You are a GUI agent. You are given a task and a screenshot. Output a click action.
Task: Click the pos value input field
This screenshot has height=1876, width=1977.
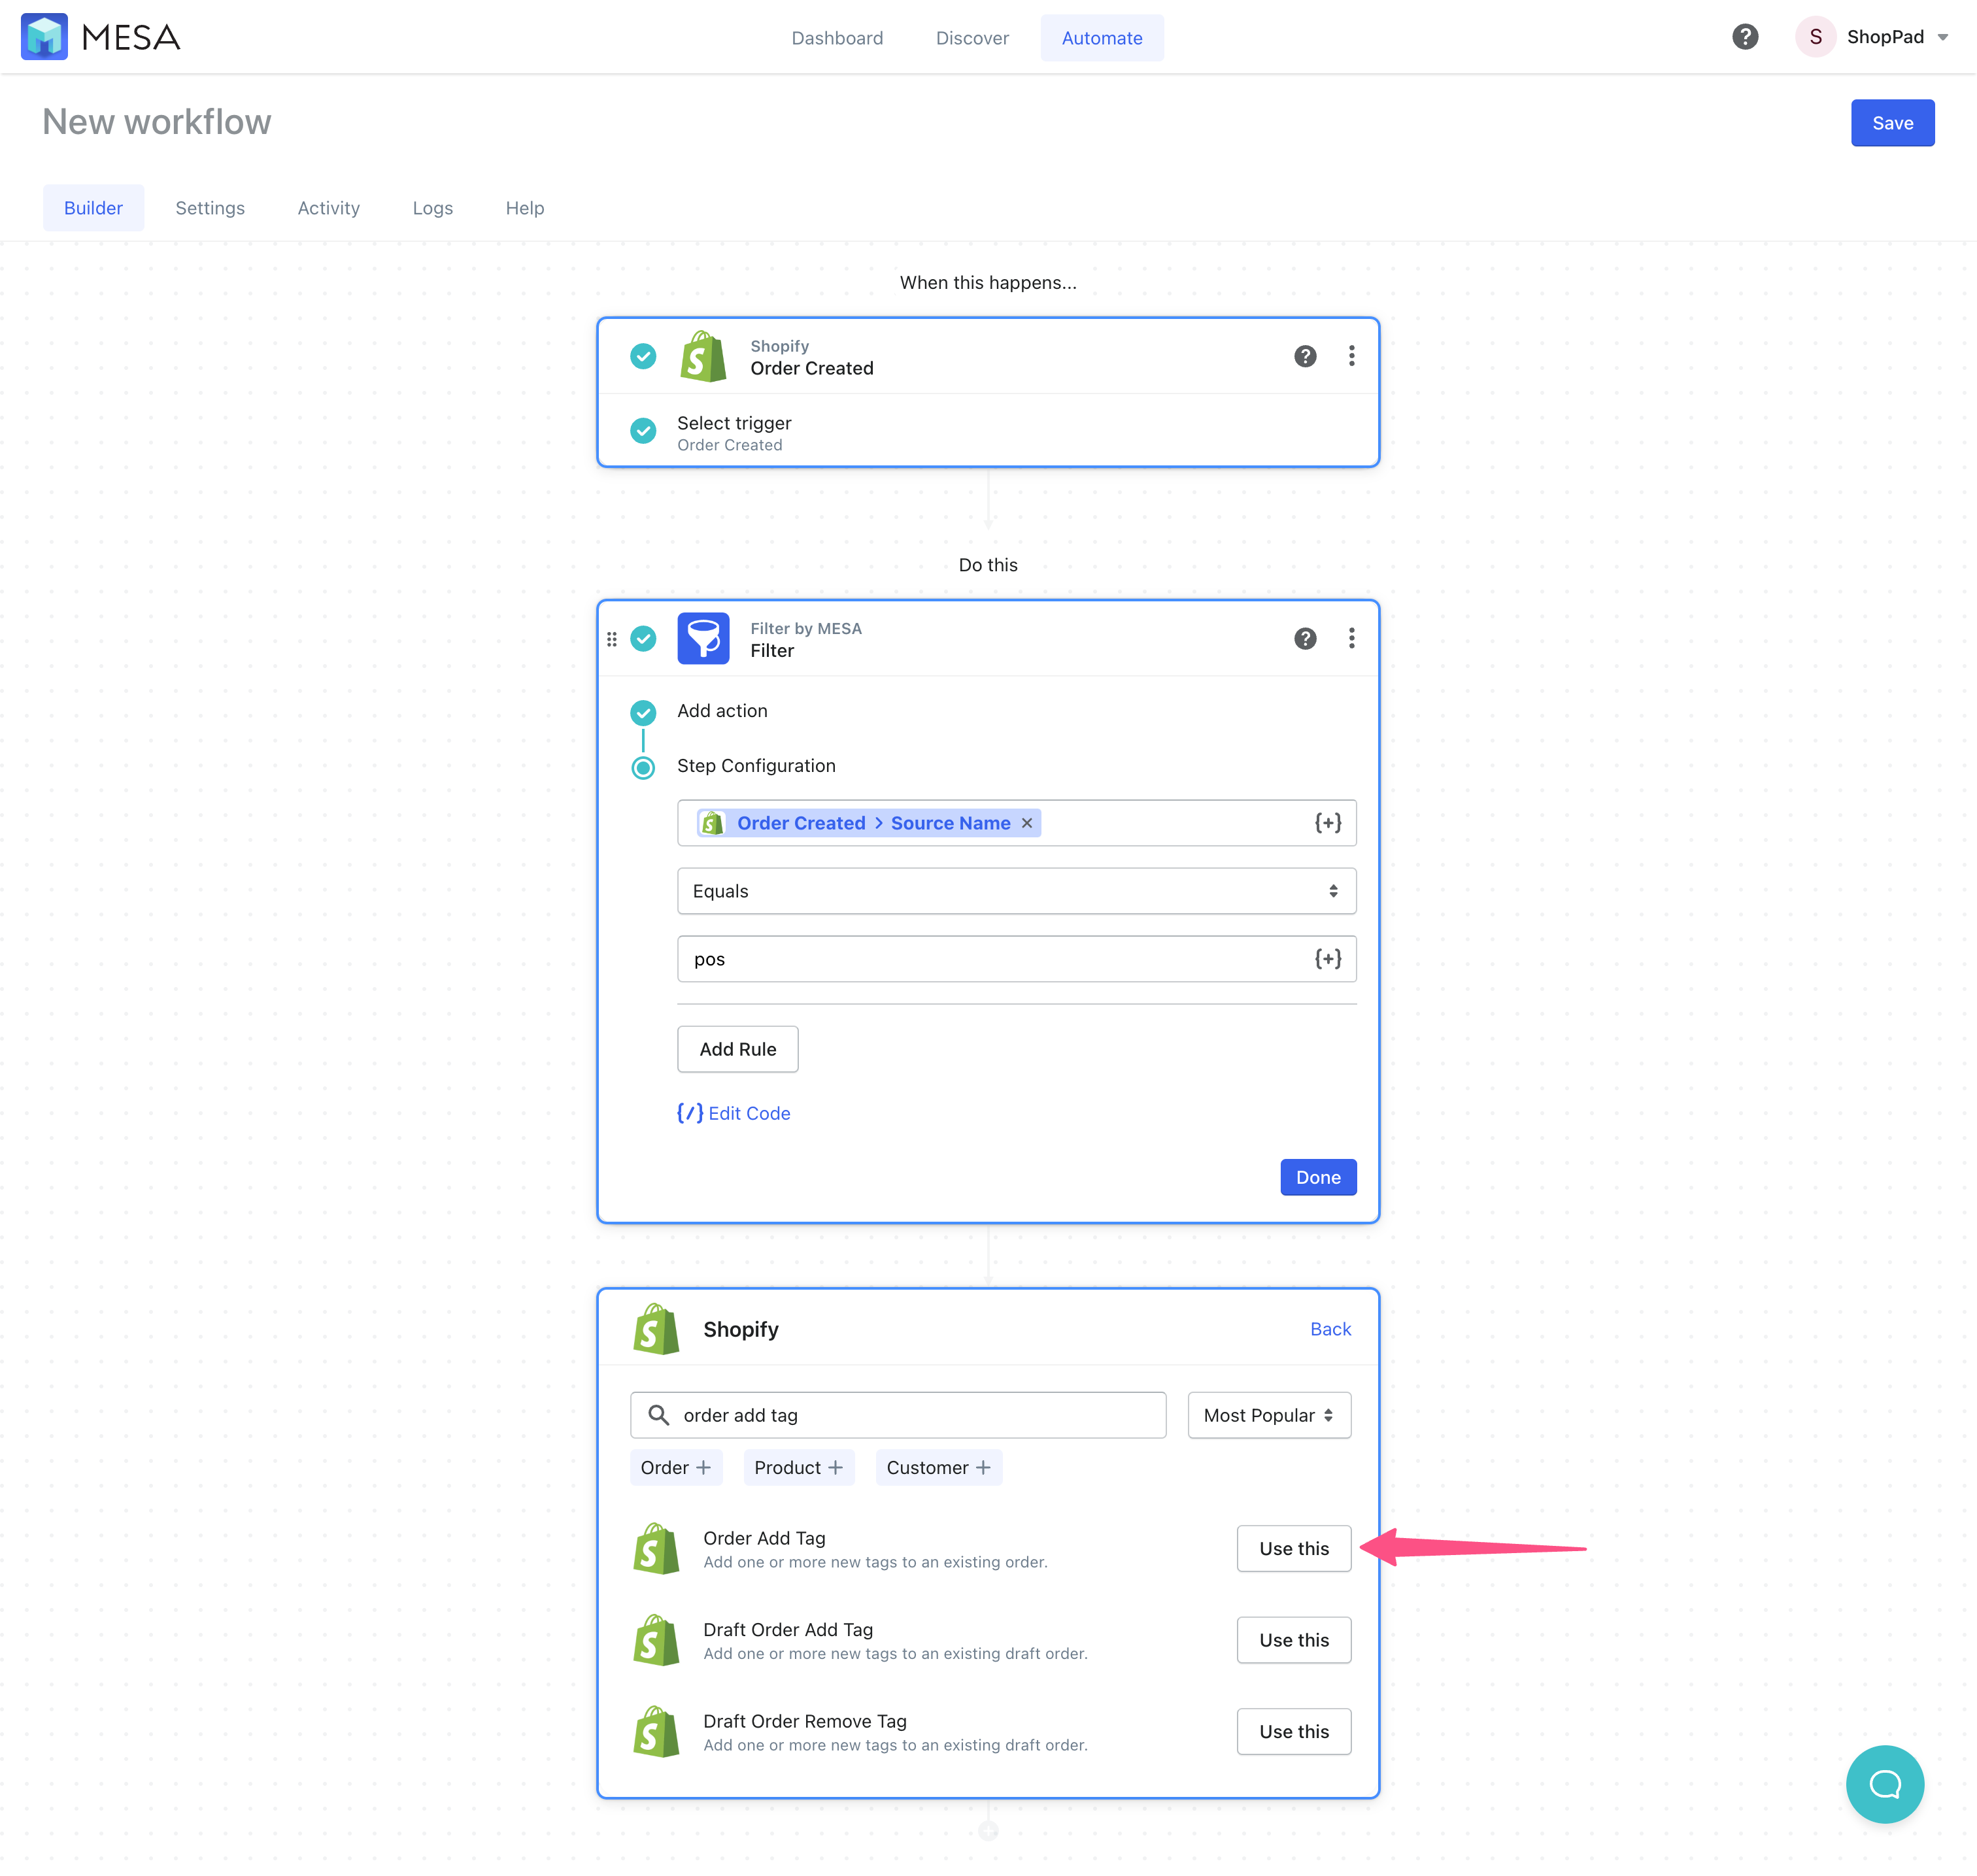click(x=1016, y=959)
